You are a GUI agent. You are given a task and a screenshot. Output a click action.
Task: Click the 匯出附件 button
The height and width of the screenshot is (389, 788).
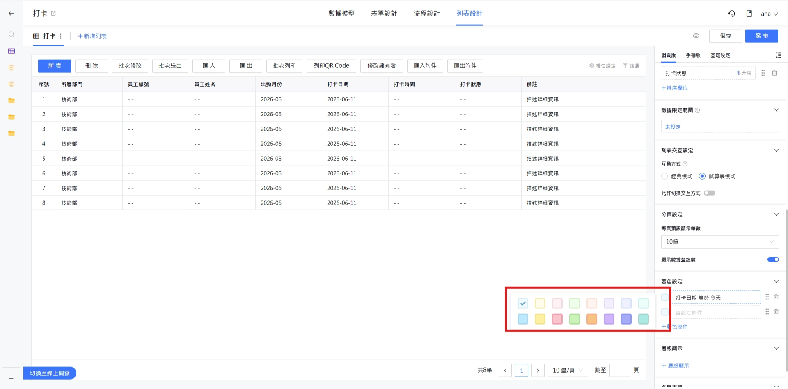(x=465, y=66)
